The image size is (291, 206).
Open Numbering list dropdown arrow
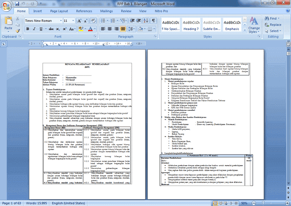click(x=117, y=20)
